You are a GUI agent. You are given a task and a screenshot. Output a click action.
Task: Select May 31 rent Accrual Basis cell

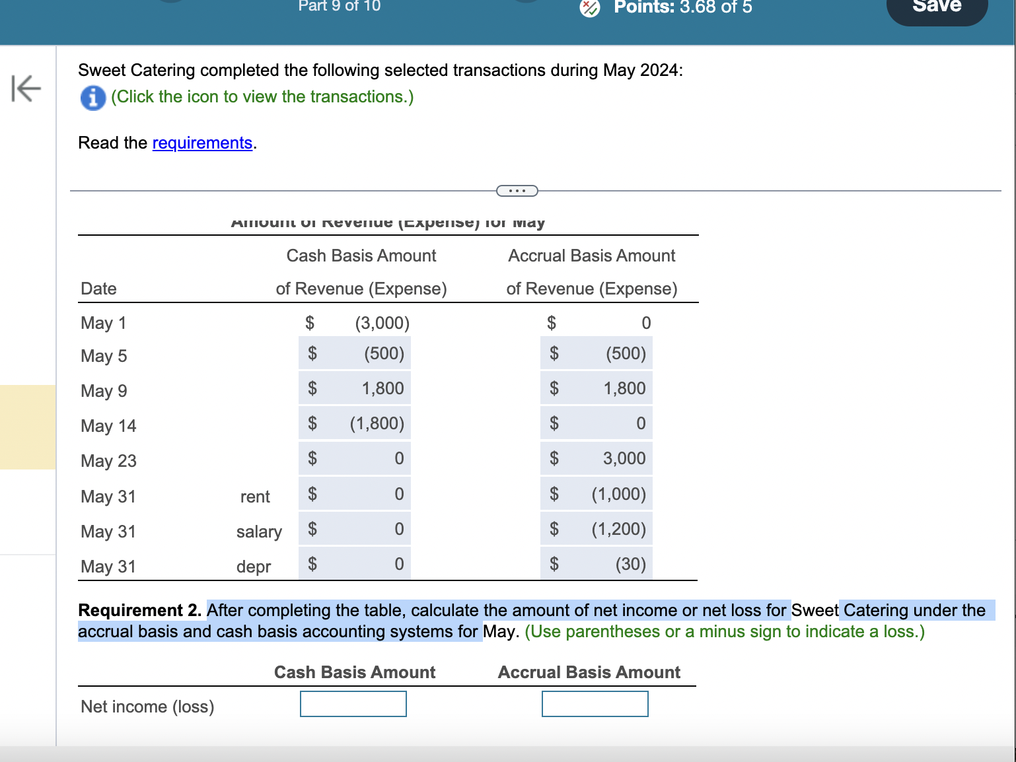(x=596, y=493)
